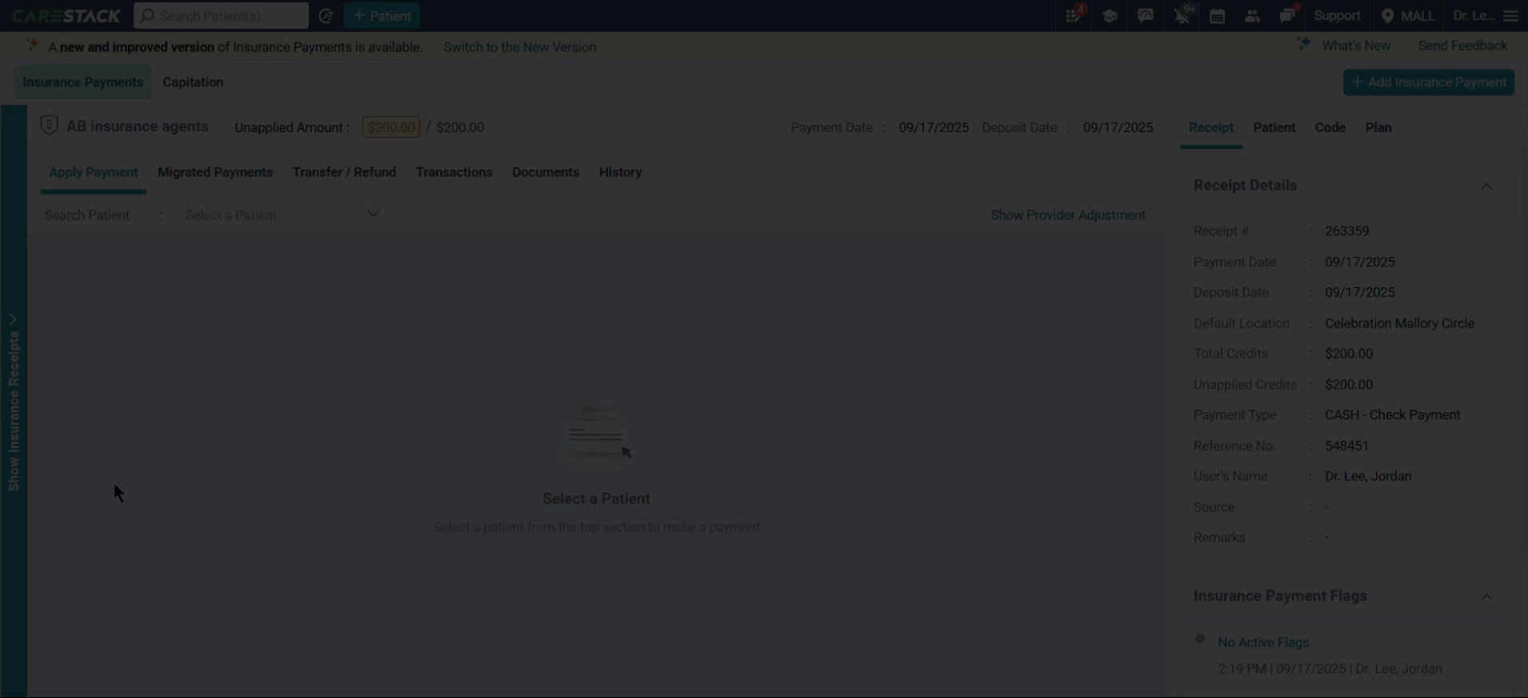Click Switch to the New Version link
This screenshot has width=1528, height=698.
pyautogui.click(x=520, y=47)
